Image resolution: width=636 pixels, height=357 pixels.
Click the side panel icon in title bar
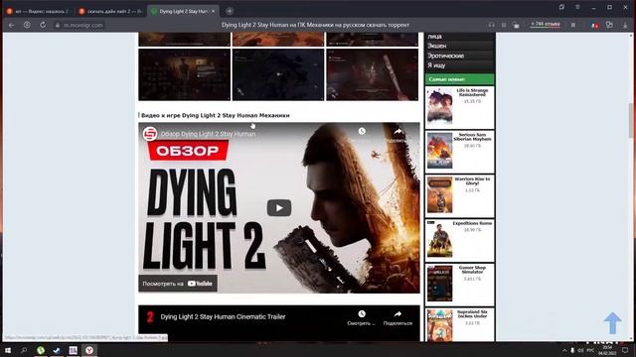click(561, 7)
